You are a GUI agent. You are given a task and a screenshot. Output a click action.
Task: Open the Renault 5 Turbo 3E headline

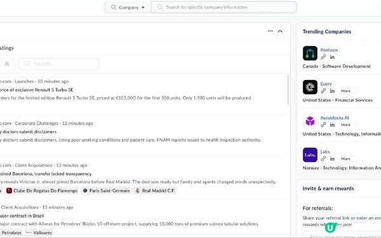click(x=36, y=90)
